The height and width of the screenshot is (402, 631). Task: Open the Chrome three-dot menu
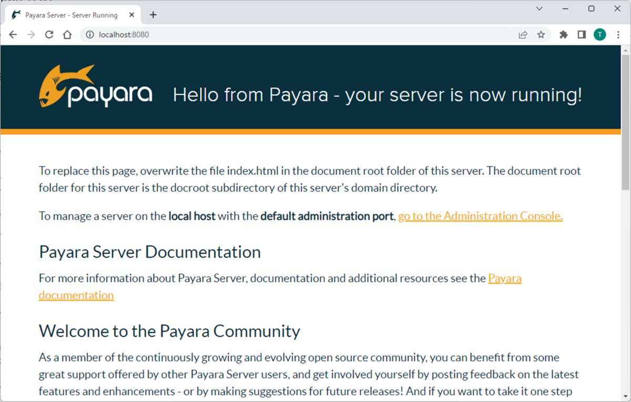(618, 35)
